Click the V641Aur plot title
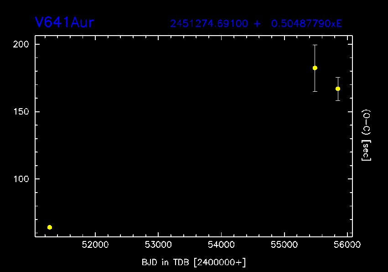Viewport: 388px width, 272px height. click(65, 23)
